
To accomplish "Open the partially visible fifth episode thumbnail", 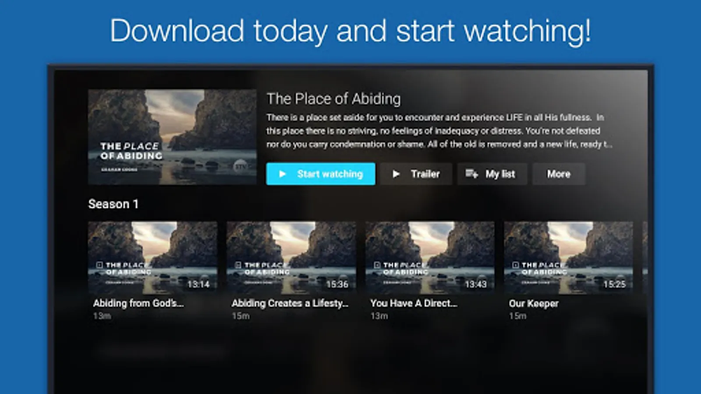I will coord(645,257).
